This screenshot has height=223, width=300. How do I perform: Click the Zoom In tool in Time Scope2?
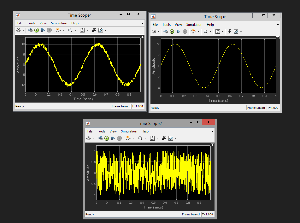(141, 138)
